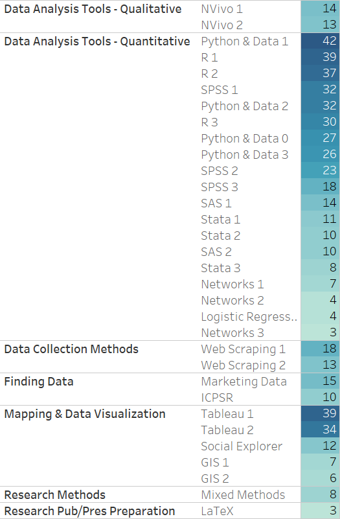Viewport: 340px width, 519px height.
Task: Click the 'R 3' row label
Action: click(209, 122)
